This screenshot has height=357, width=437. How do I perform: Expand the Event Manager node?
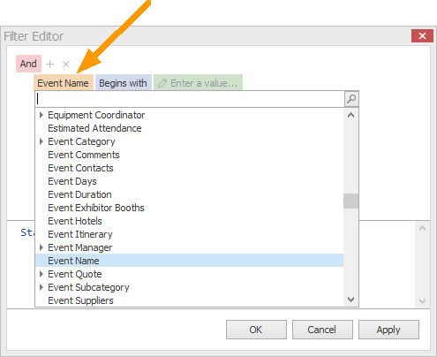(x=41, y=247)
